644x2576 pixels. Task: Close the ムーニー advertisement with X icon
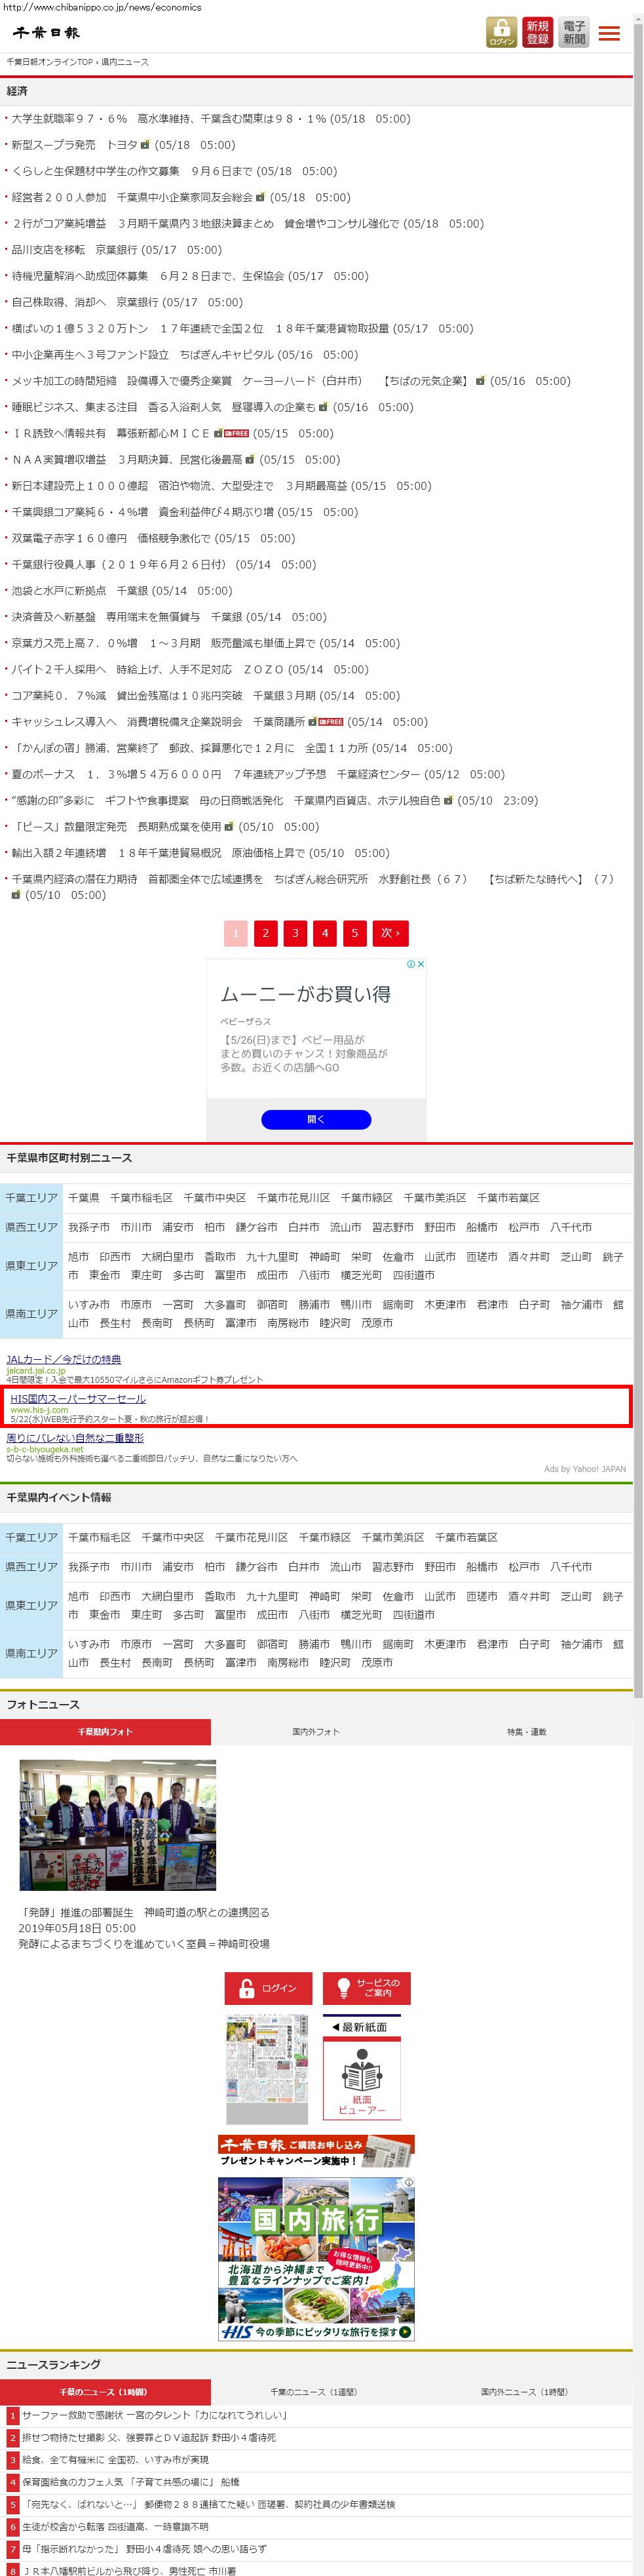coord(421,964)
